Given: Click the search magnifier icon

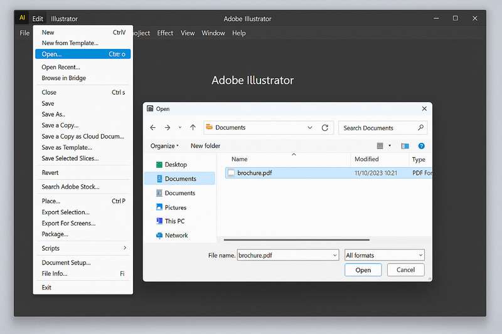Looking at the screenshot, I should point(420,128).
